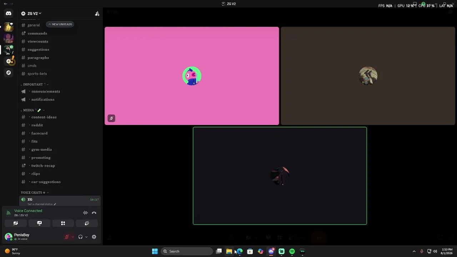The width and height of the screenshot is (457, 257).
Task: Open the golden lightning server icon
Action: pos(9,26)
